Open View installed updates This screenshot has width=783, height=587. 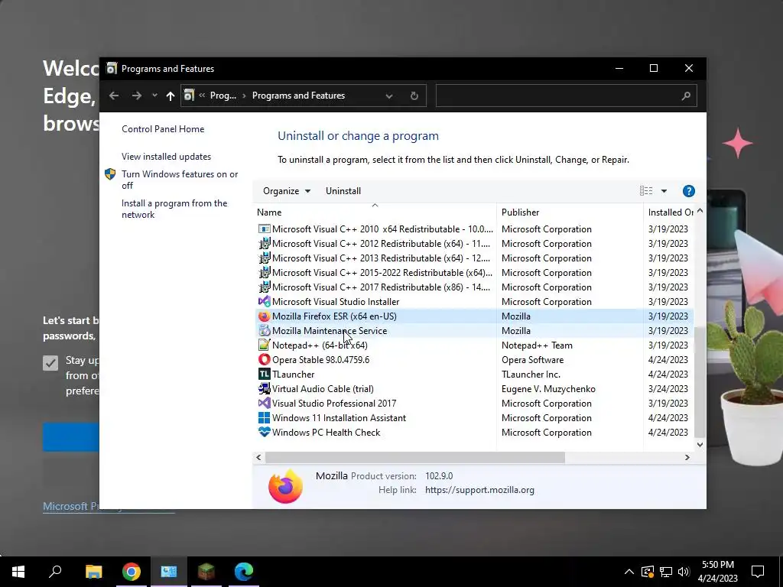[166, 157]
